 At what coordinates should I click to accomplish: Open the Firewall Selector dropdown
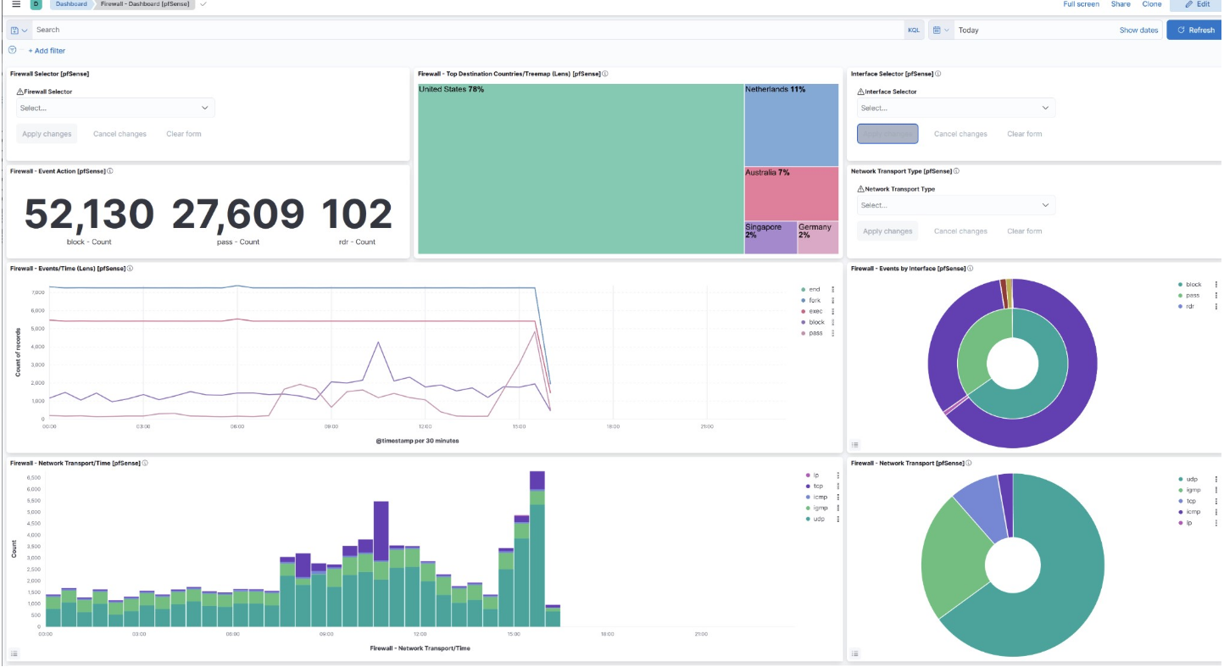coord(115,108)
